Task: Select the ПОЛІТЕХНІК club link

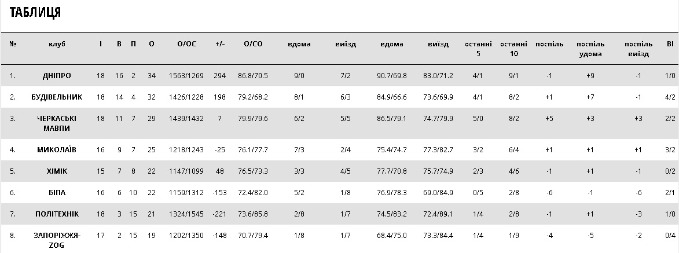Action: (57, 214)
